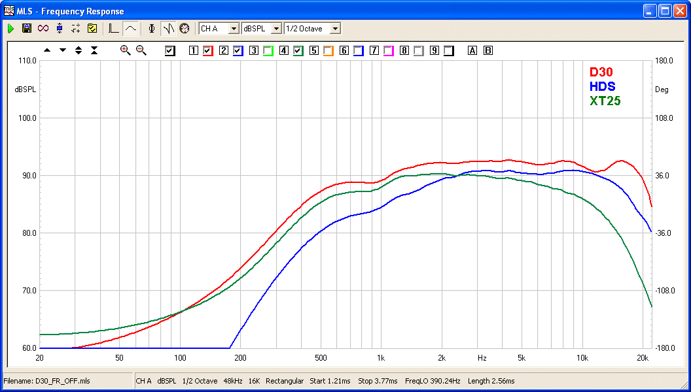The image size is (691, 392).
Task: Uncheck dark green overlay 4 checkbox
Action: tap(298, 51)
